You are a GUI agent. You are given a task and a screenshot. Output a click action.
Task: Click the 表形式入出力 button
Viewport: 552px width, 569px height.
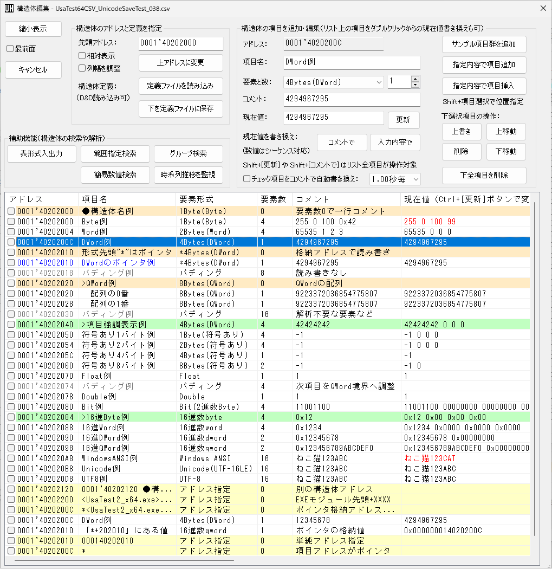pyautogui.click(x=42, y=154)
